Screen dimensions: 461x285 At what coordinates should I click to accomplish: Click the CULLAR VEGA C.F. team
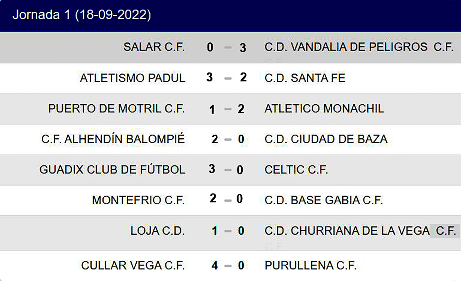click(x=133, y=266)
